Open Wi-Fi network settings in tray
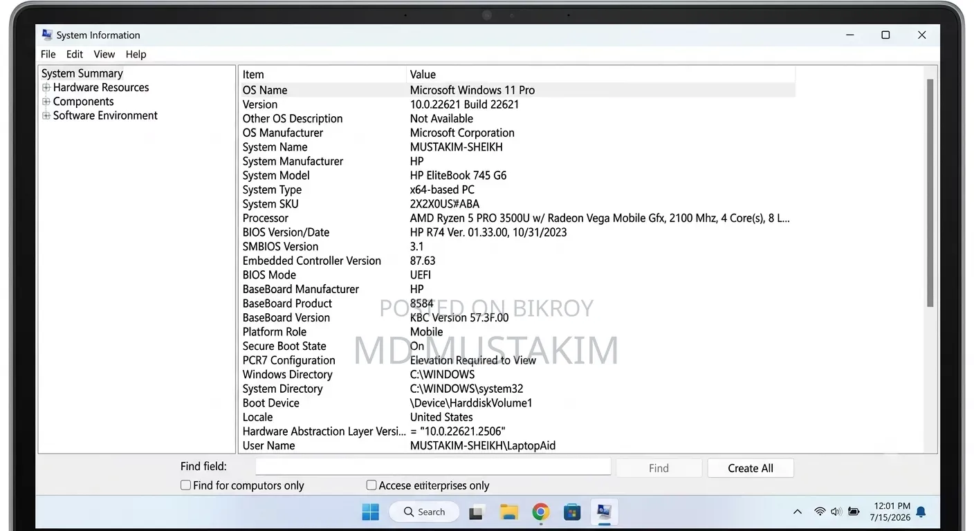This screenshot has width=974, height=531. (x=820, y=512)
